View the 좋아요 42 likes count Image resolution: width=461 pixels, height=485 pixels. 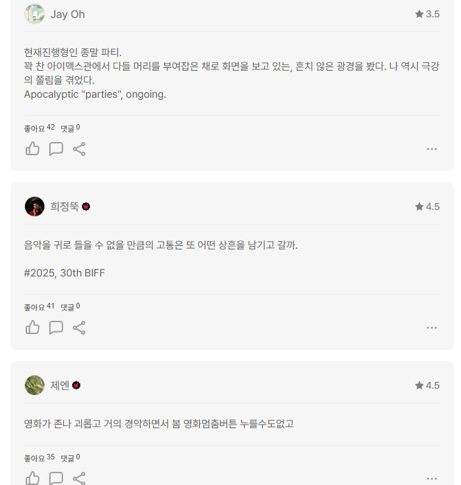point(40,127)
